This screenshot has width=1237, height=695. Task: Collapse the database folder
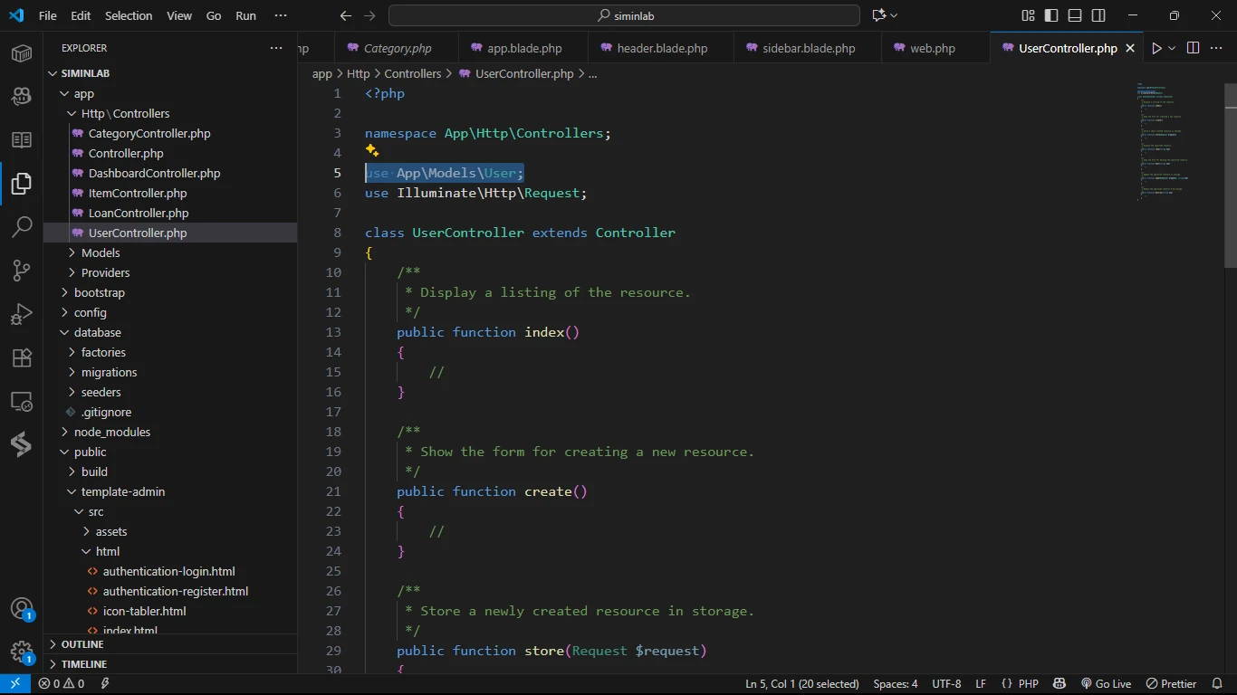coord(97,332)
